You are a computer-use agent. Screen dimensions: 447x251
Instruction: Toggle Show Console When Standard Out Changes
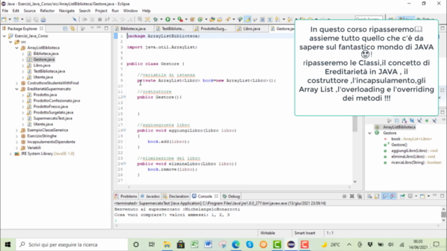[x=385, y=196]
